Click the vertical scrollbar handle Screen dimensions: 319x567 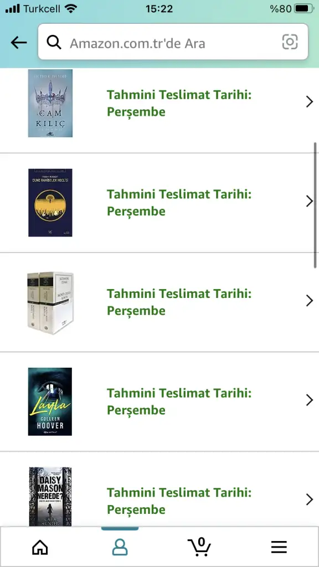click(x=315, y=205)
